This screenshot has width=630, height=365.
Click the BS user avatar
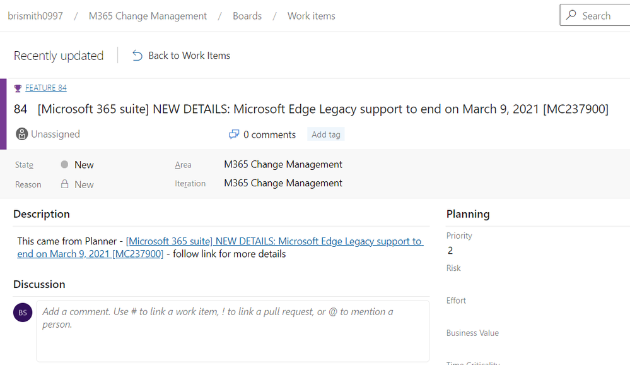[23, 312]
